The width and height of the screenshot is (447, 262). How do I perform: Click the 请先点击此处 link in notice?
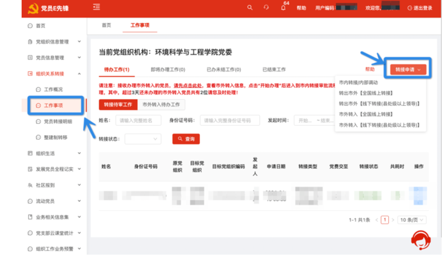[188, 86]
